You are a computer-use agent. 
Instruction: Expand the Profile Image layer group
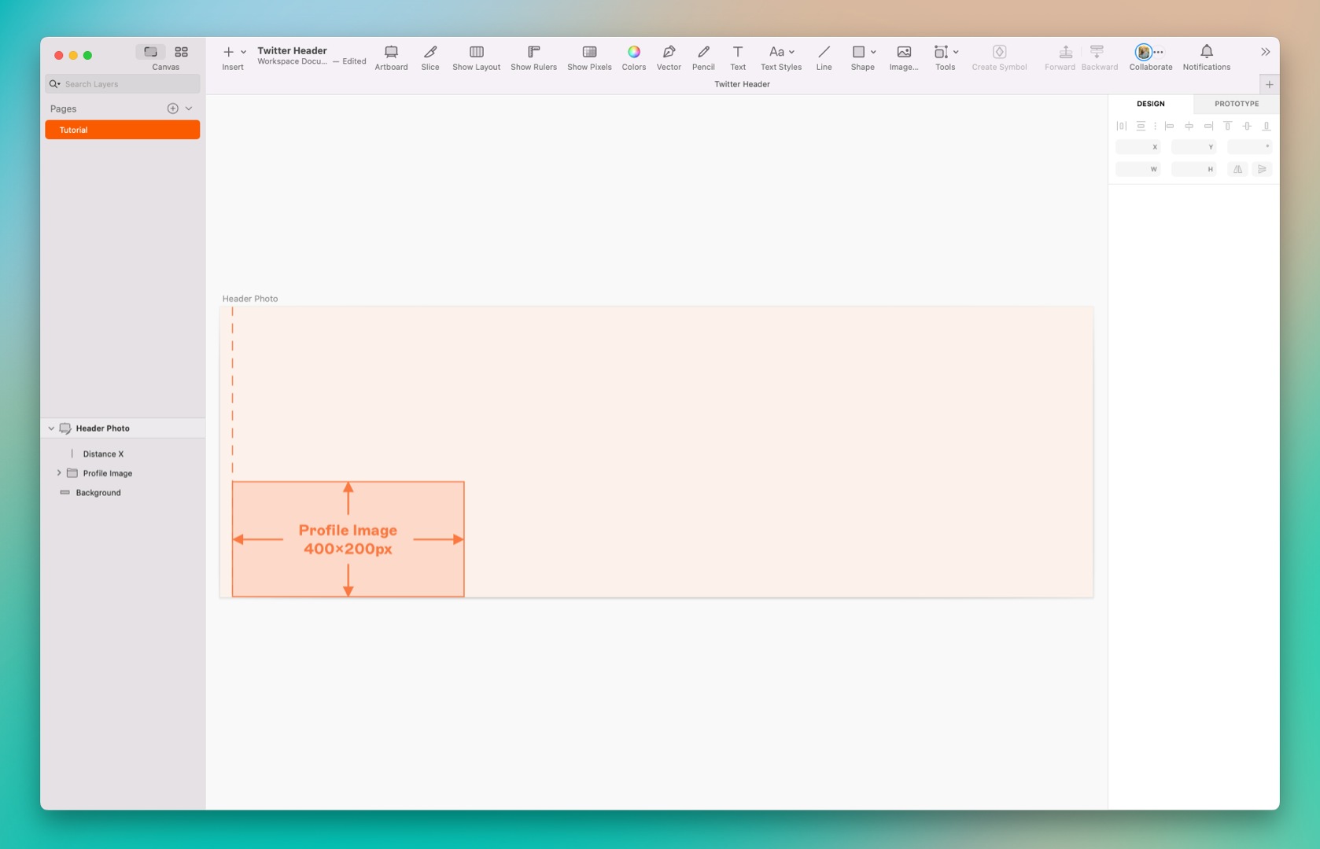tap(59, 472)
